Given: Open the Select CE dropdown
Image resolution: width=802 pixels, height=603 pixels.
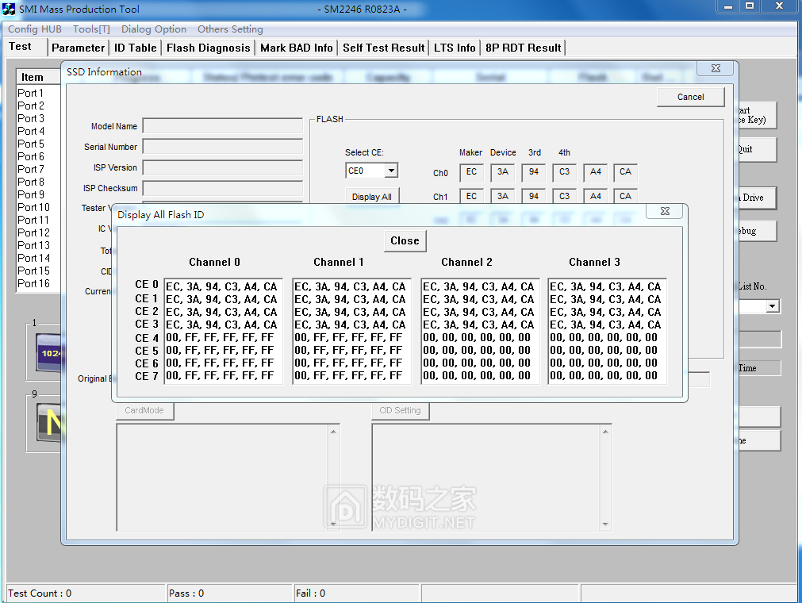Looking at the screenshot, I should [x=390, y=171].
